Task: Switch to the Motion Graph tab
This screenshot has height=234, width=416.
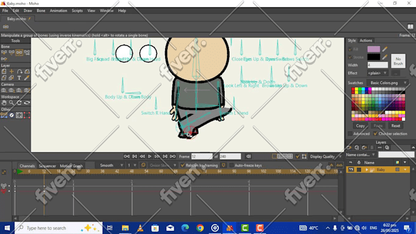Action: (71, 166)
